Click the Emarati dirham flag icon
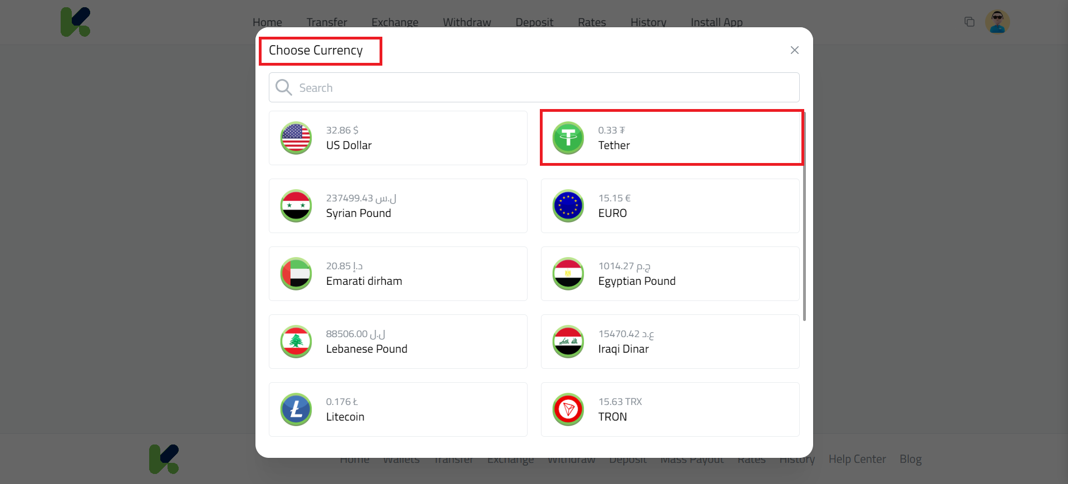 [x=296, y=274]
